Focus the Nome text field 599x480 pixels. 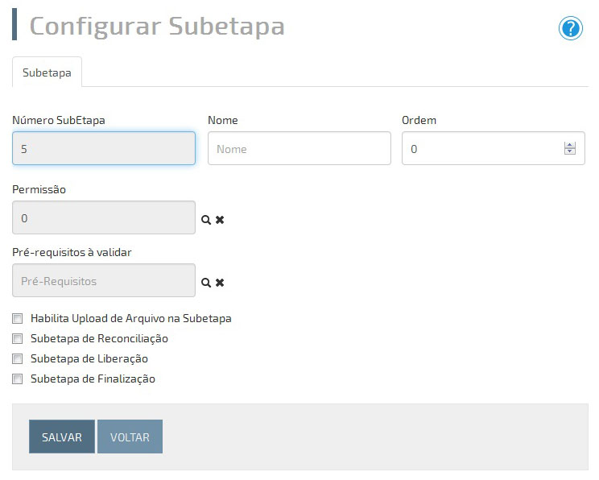pos(299,148)
